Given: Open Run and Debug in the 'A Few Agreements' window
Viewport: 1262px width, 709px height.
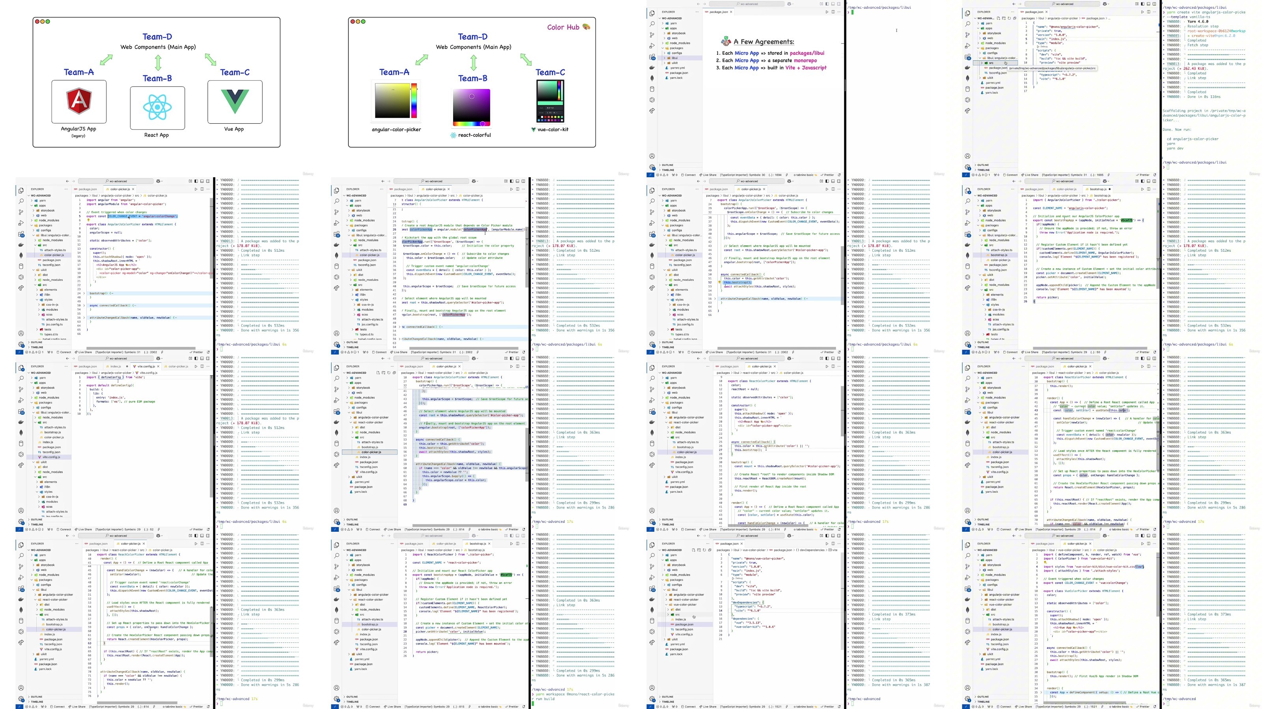Looking at the screenshot, I should 652,46.
